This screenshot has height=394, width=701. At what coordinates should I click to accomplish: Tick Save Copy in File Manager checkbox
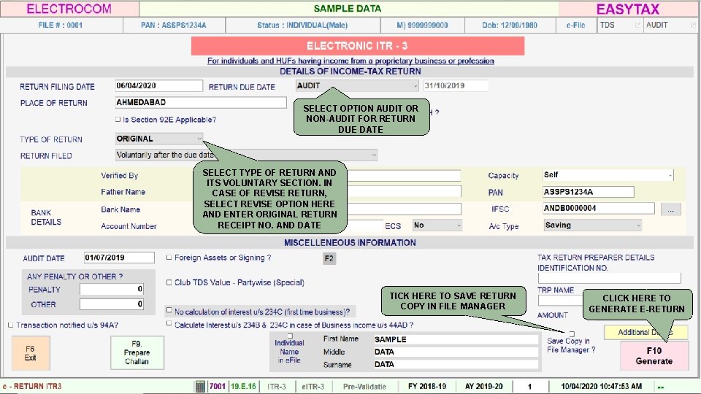coord(572,333)
